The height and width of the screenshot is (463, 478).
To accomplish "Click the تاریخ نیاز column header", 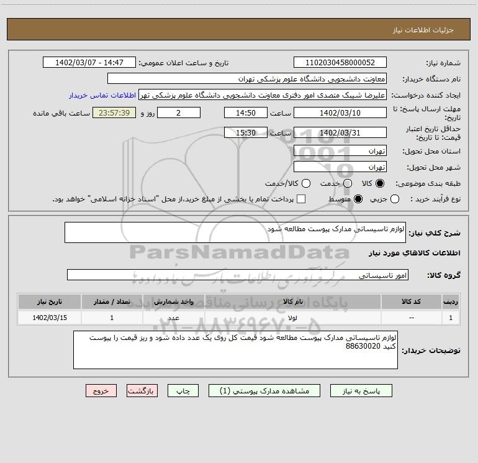I will point(50,301).
